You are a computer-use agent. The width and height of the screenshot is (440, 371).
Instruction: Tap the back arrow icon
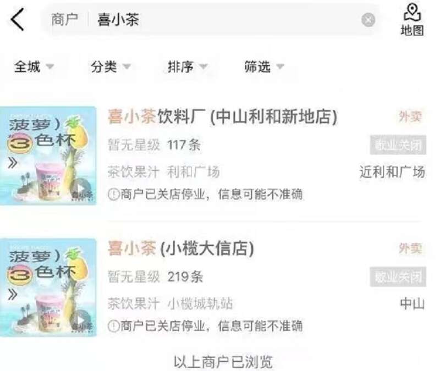(x=18, y=19)
